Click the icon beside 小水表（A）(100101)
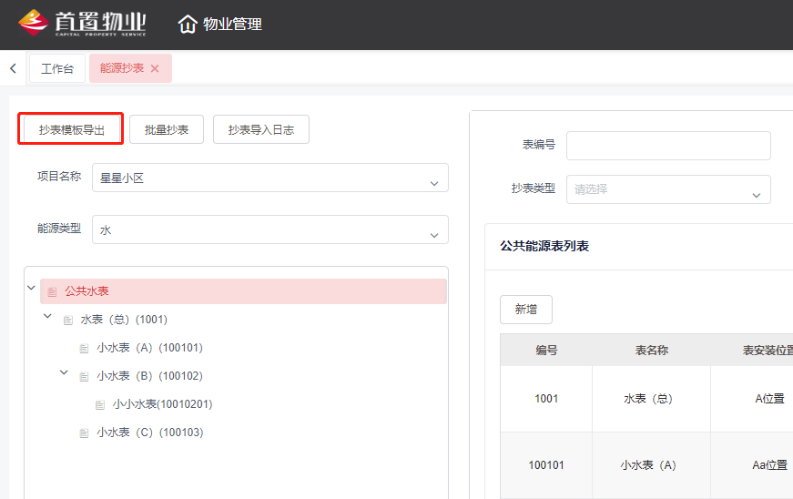793x499 pixels. (x=85, y=349)
